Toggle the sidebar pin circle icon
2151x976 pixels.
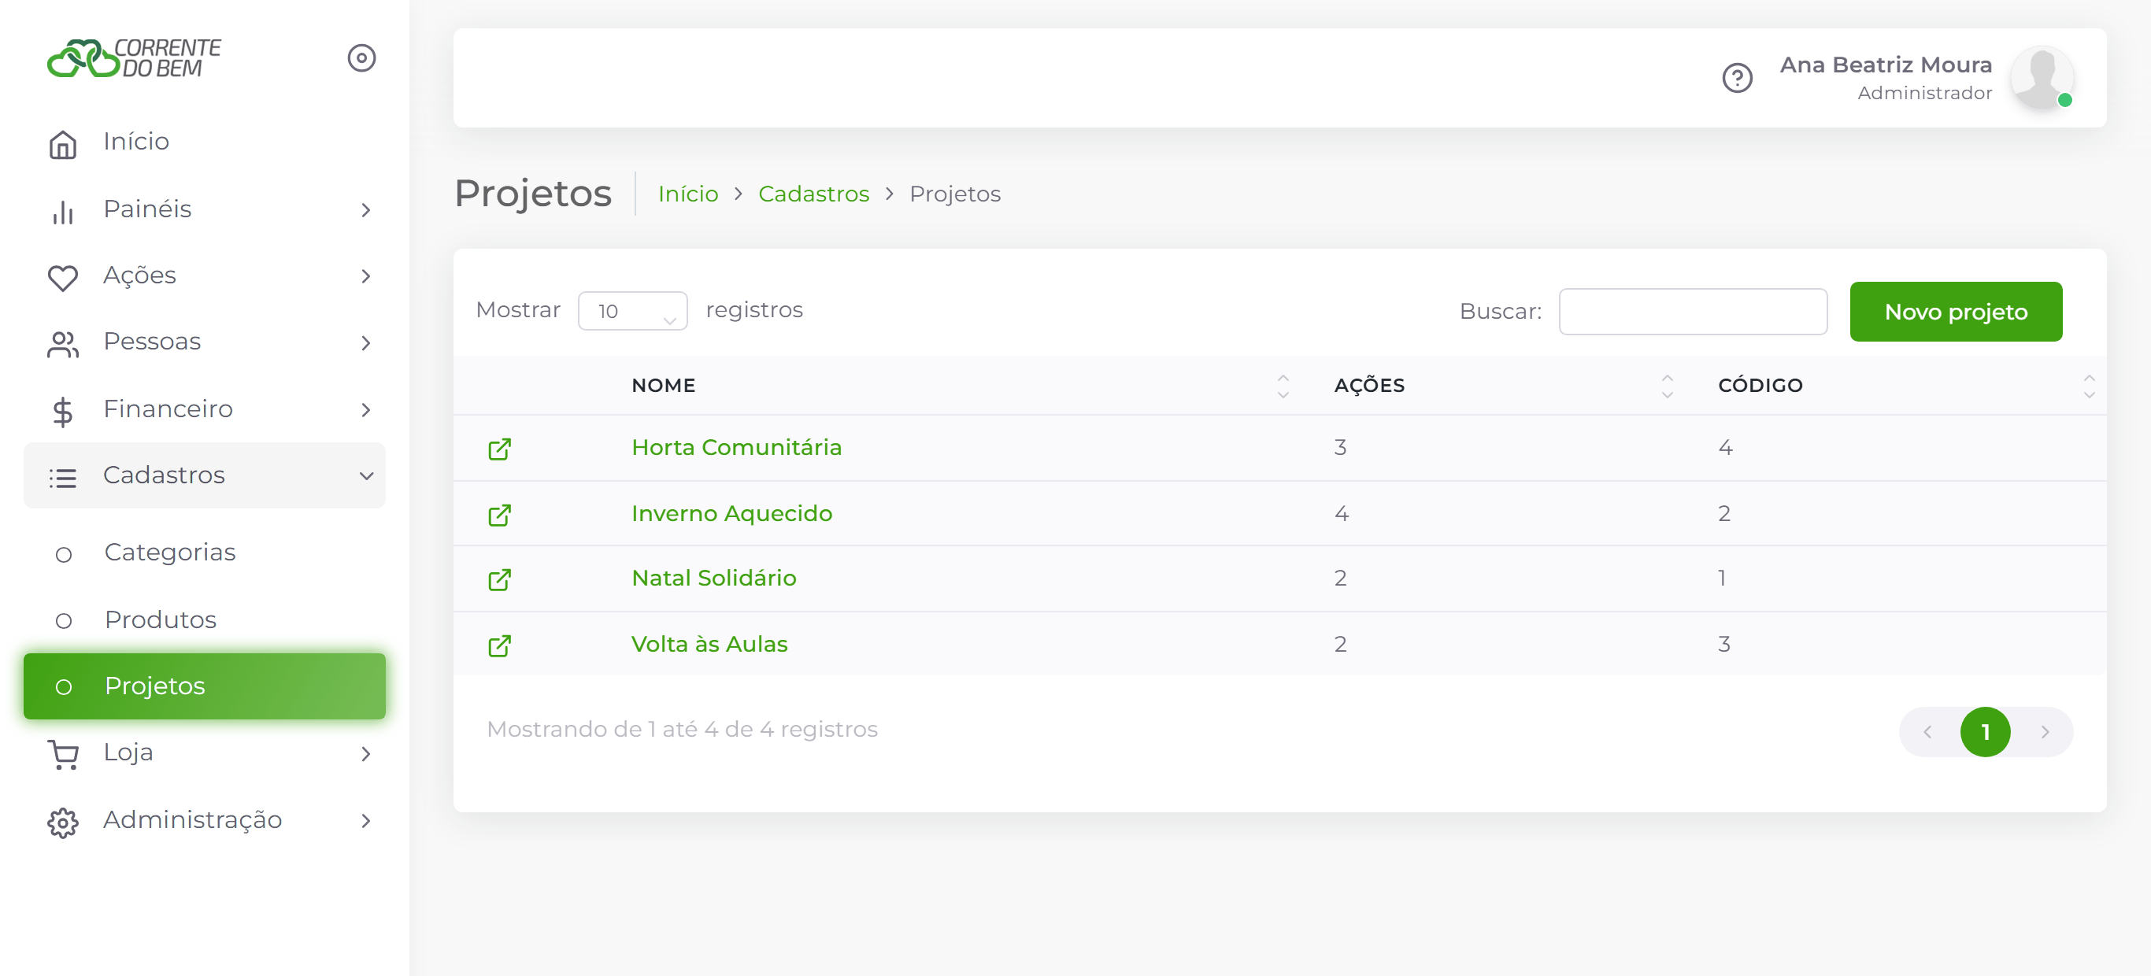click(x=361, y=58)
